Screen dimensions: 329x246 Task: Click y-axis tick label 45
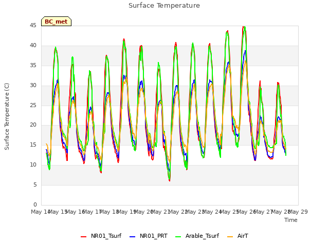(x=33, y=26)
